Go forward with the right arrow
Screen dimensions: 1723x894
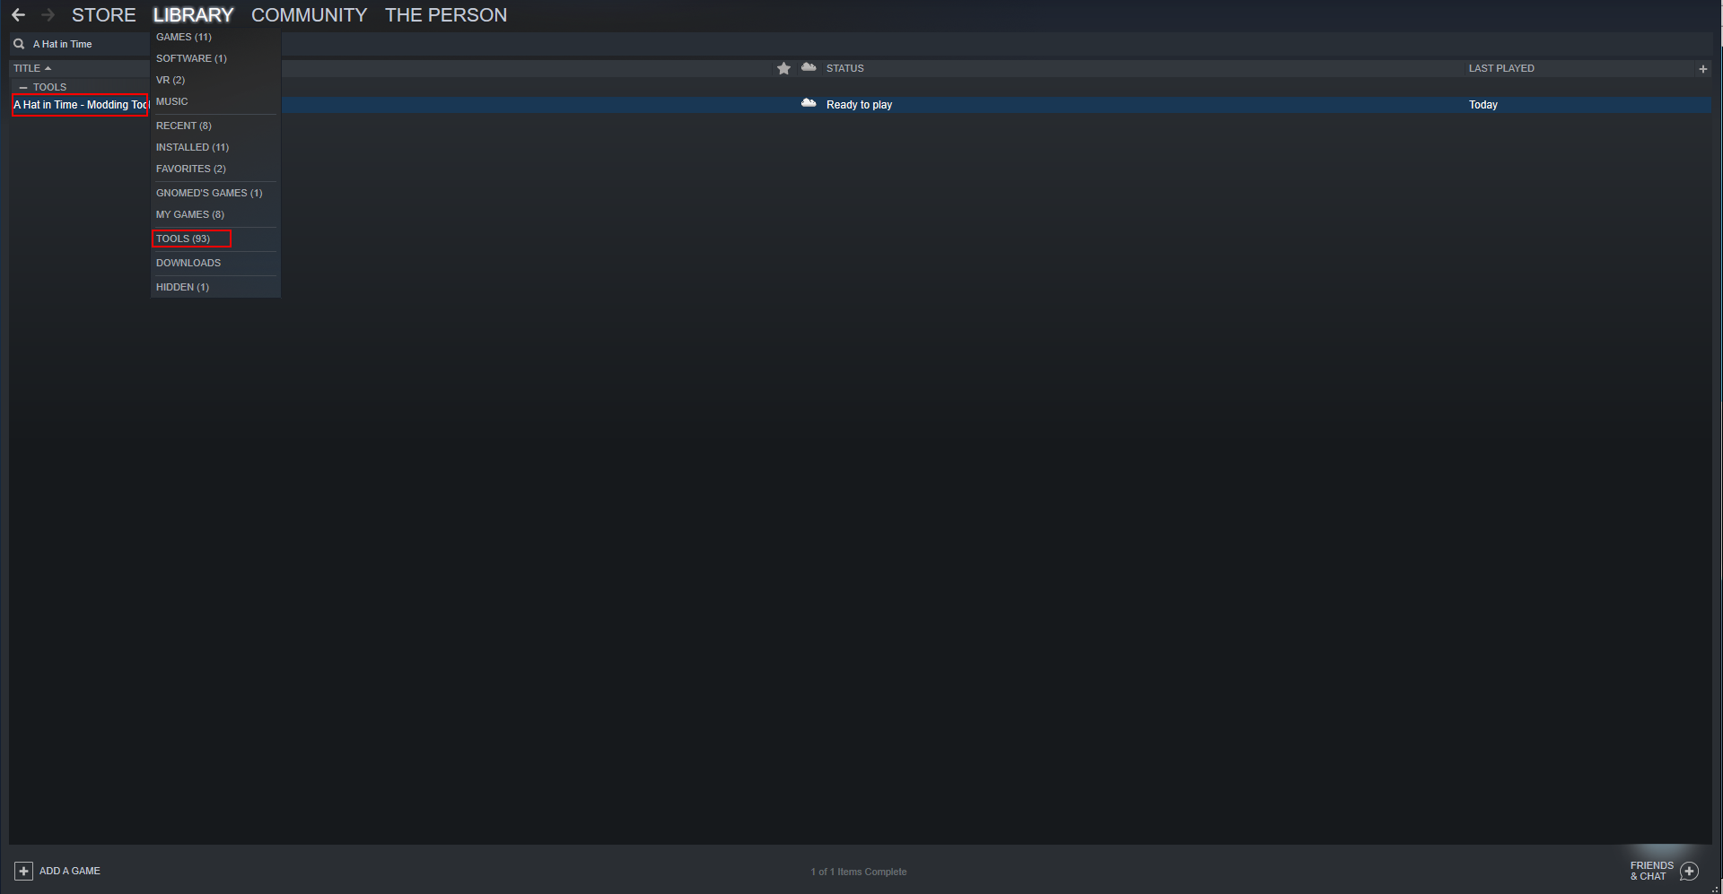(x=48, y=15)
